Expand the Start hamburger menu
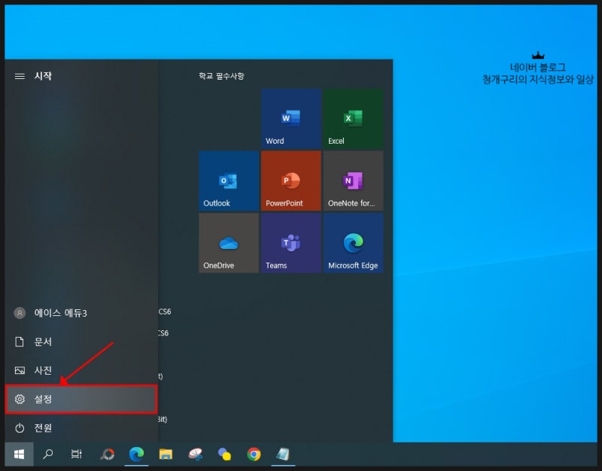Screen dimensions: 602x471 click(x=20, y=77)
